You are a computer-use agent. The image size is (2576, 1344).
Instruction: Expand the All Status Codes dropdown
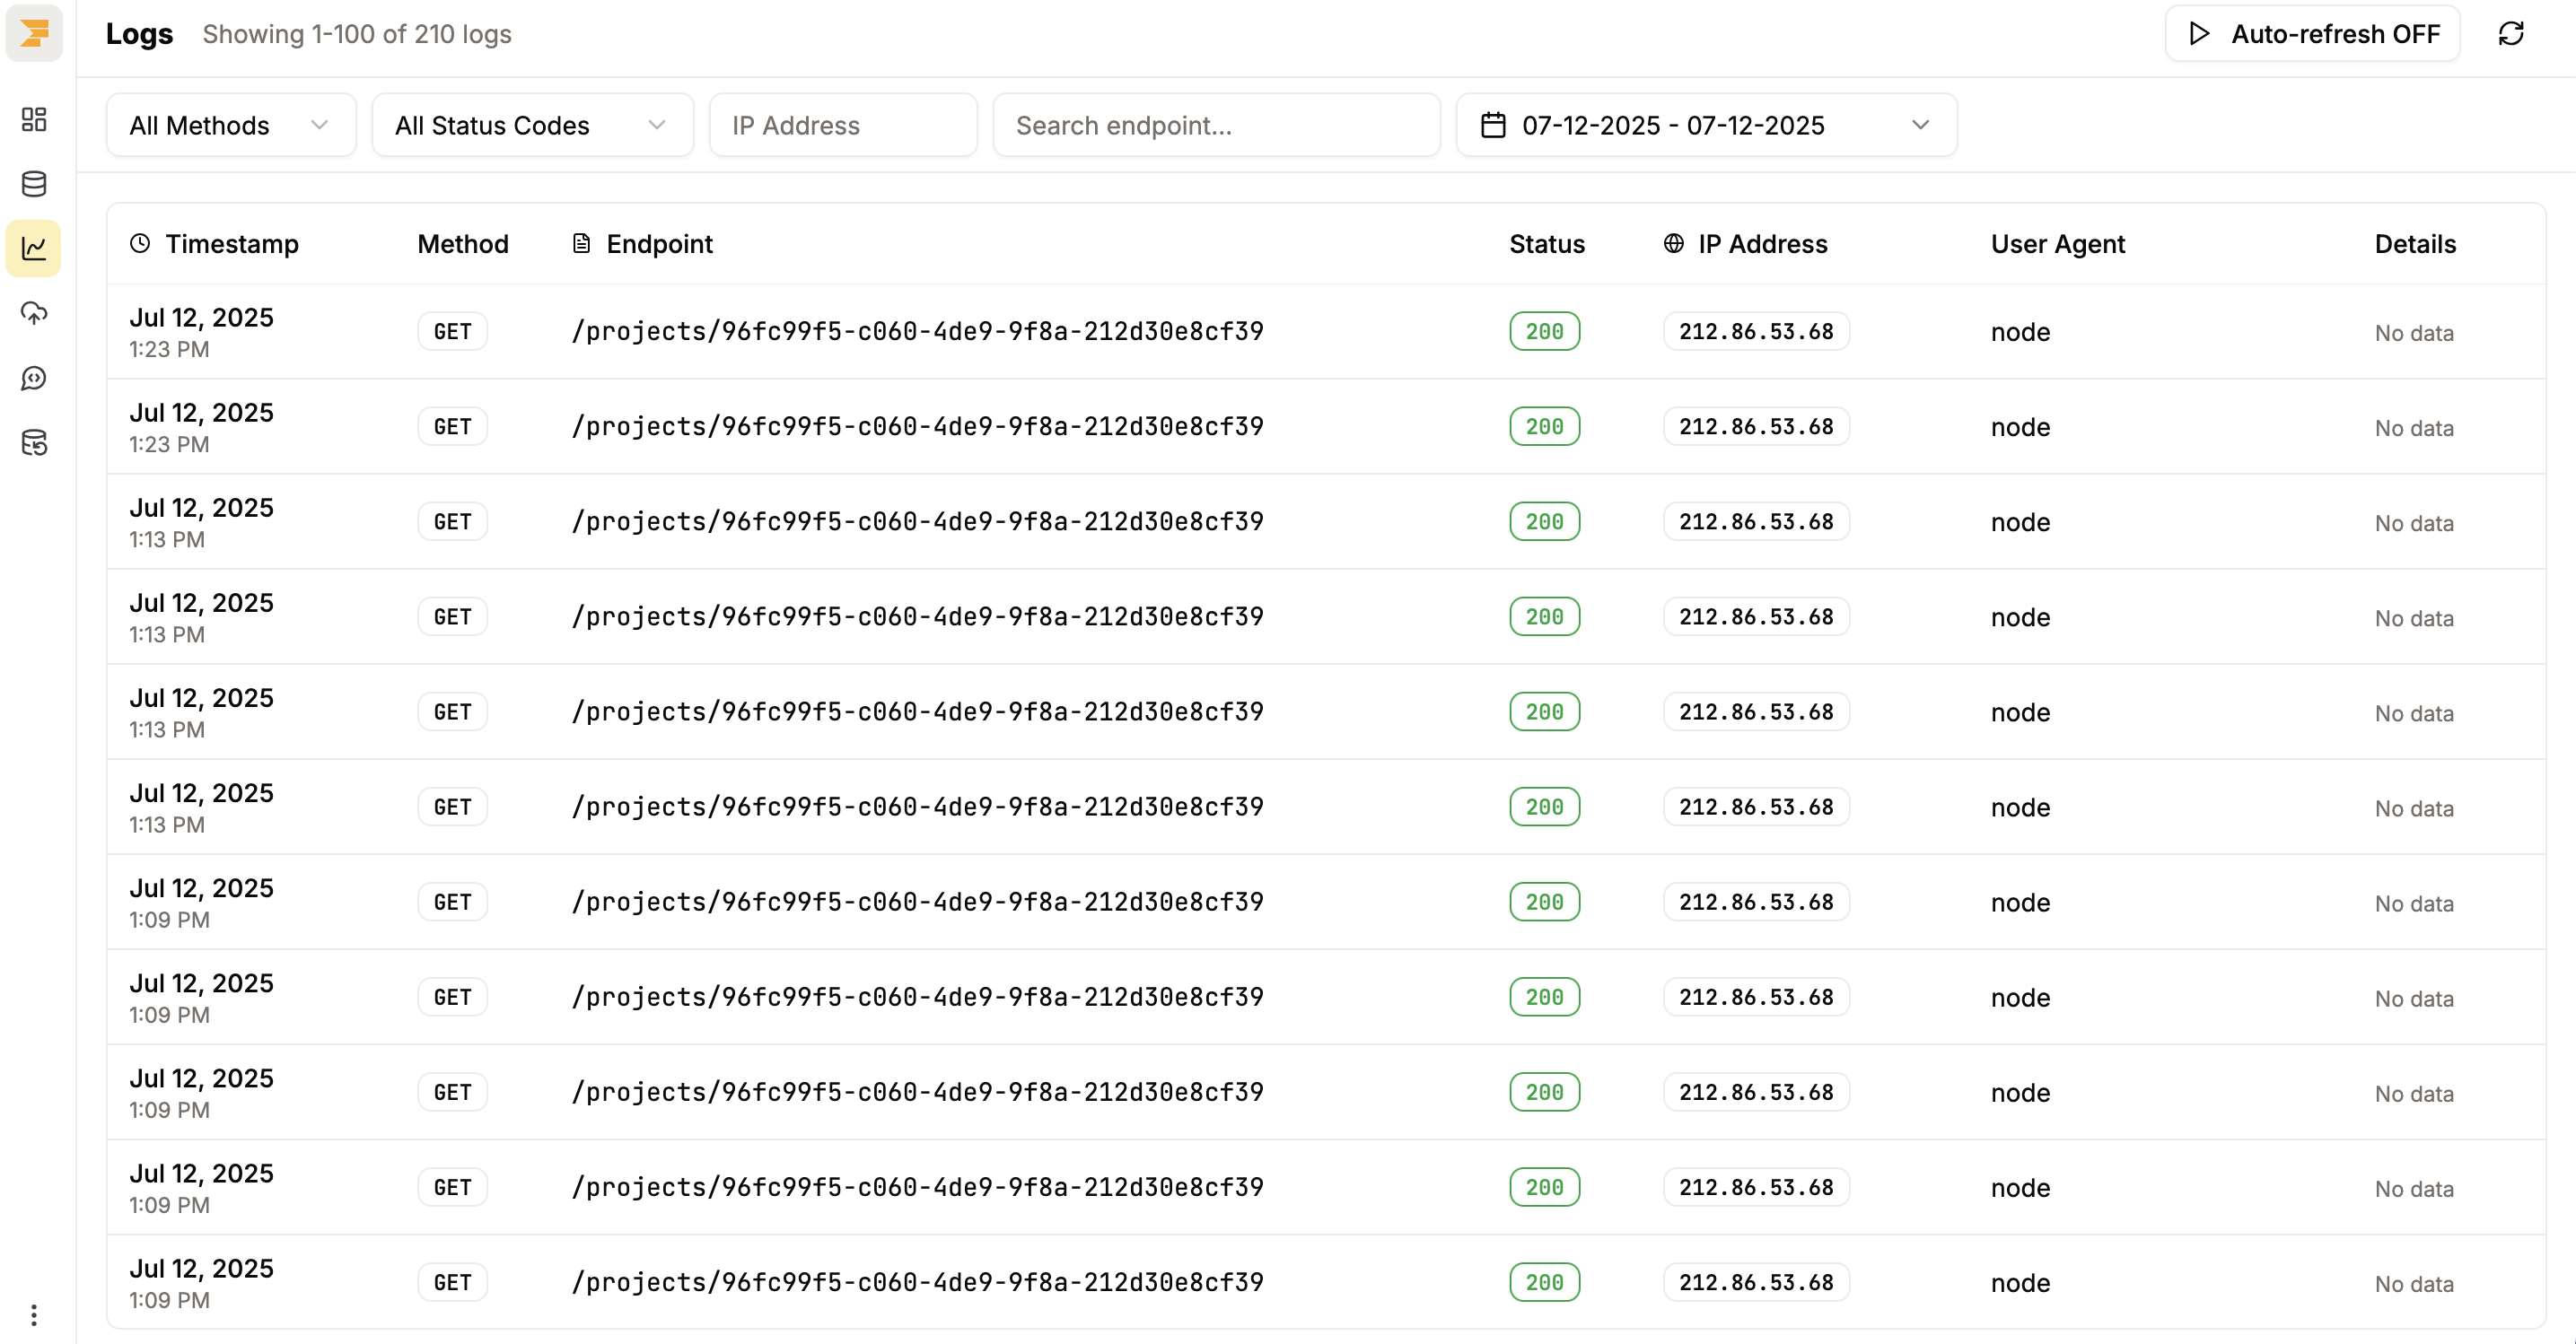click(531, 125)
